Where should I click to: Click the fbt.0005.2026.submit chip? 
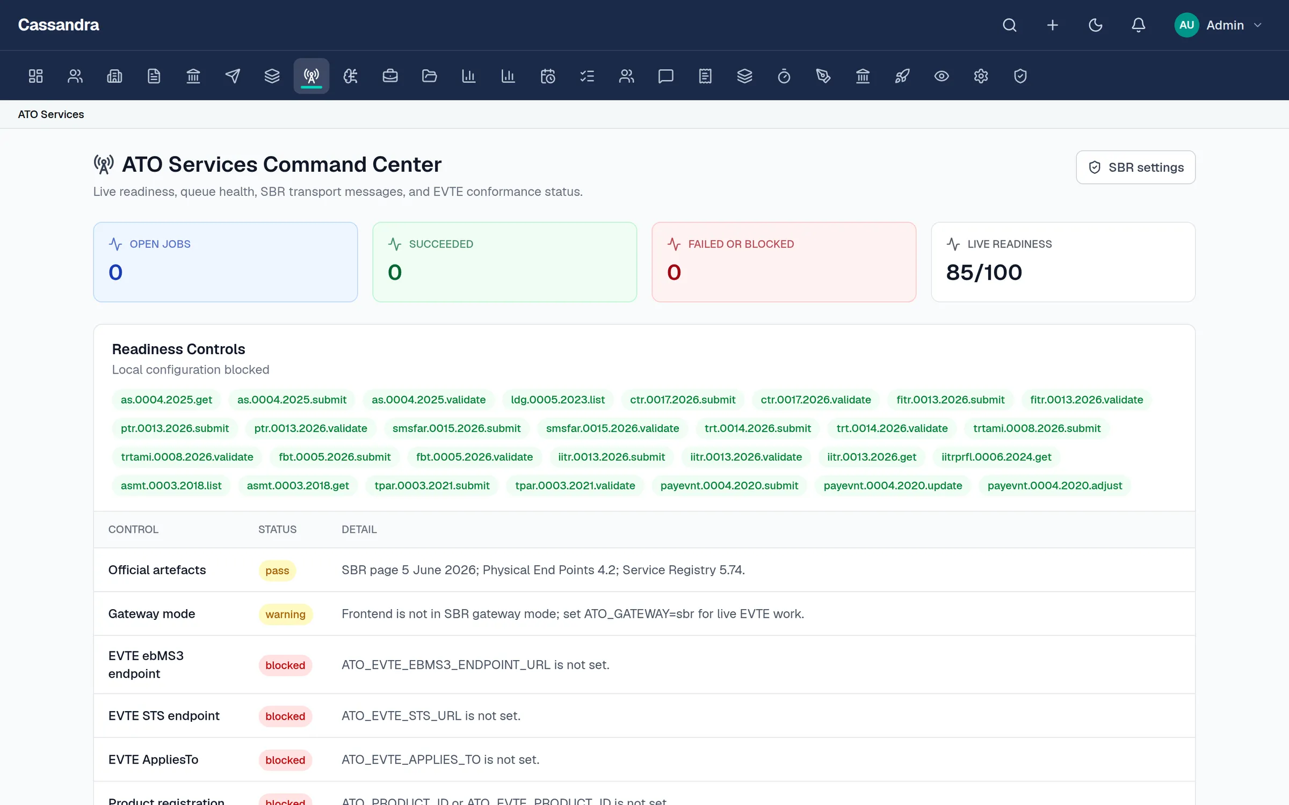click(x=335, y=457)
